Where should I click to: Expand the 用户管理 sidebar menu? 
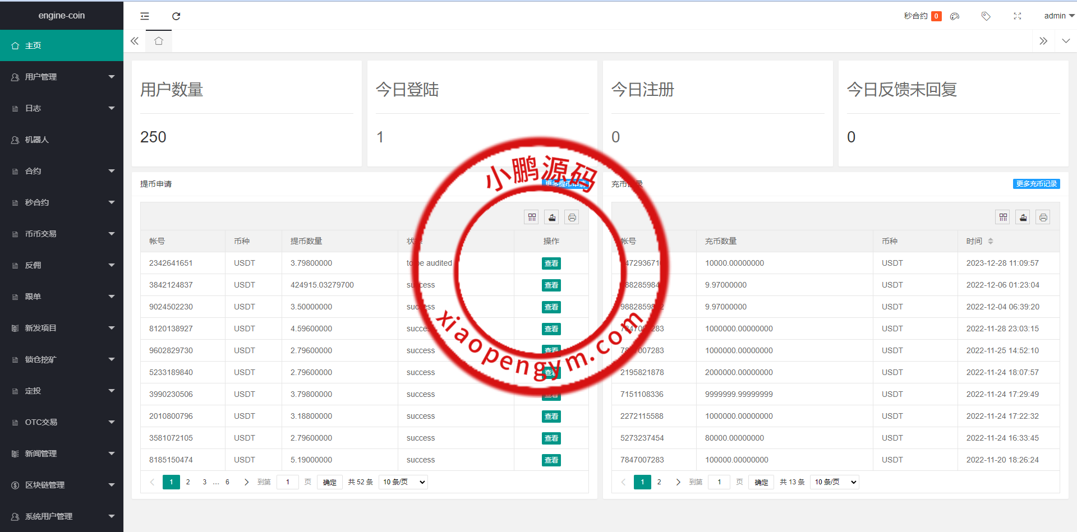(62, 77)
